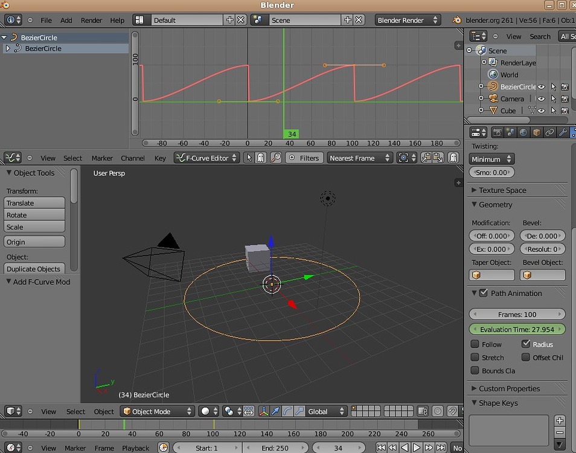The width and height of the screenshot is (576, 453).
Task: Toggle only selected keyframes handles ghost icon
Action: (x=261, y=158)
